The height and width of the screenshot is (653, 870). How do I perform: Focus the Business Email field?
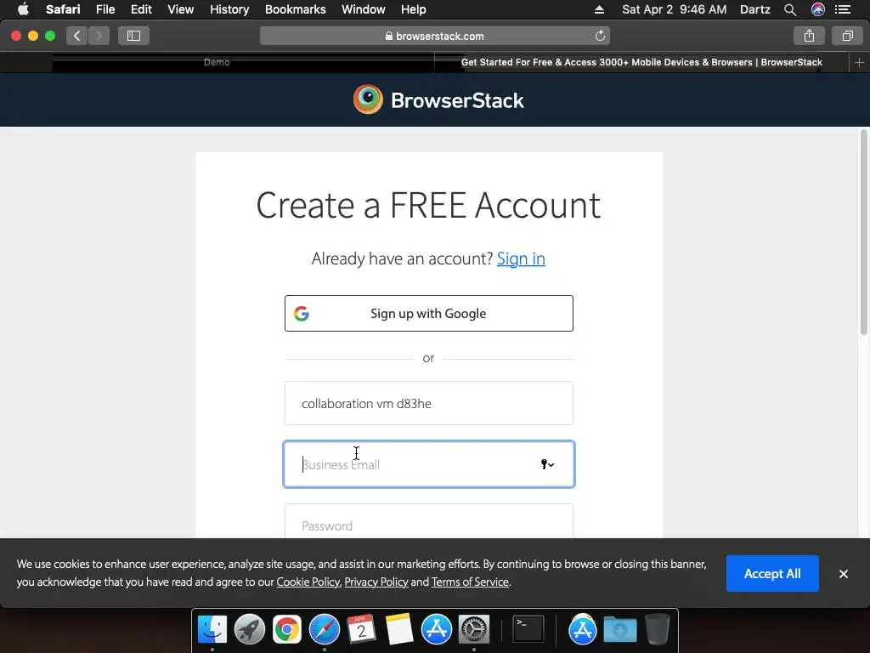(429, 464)
